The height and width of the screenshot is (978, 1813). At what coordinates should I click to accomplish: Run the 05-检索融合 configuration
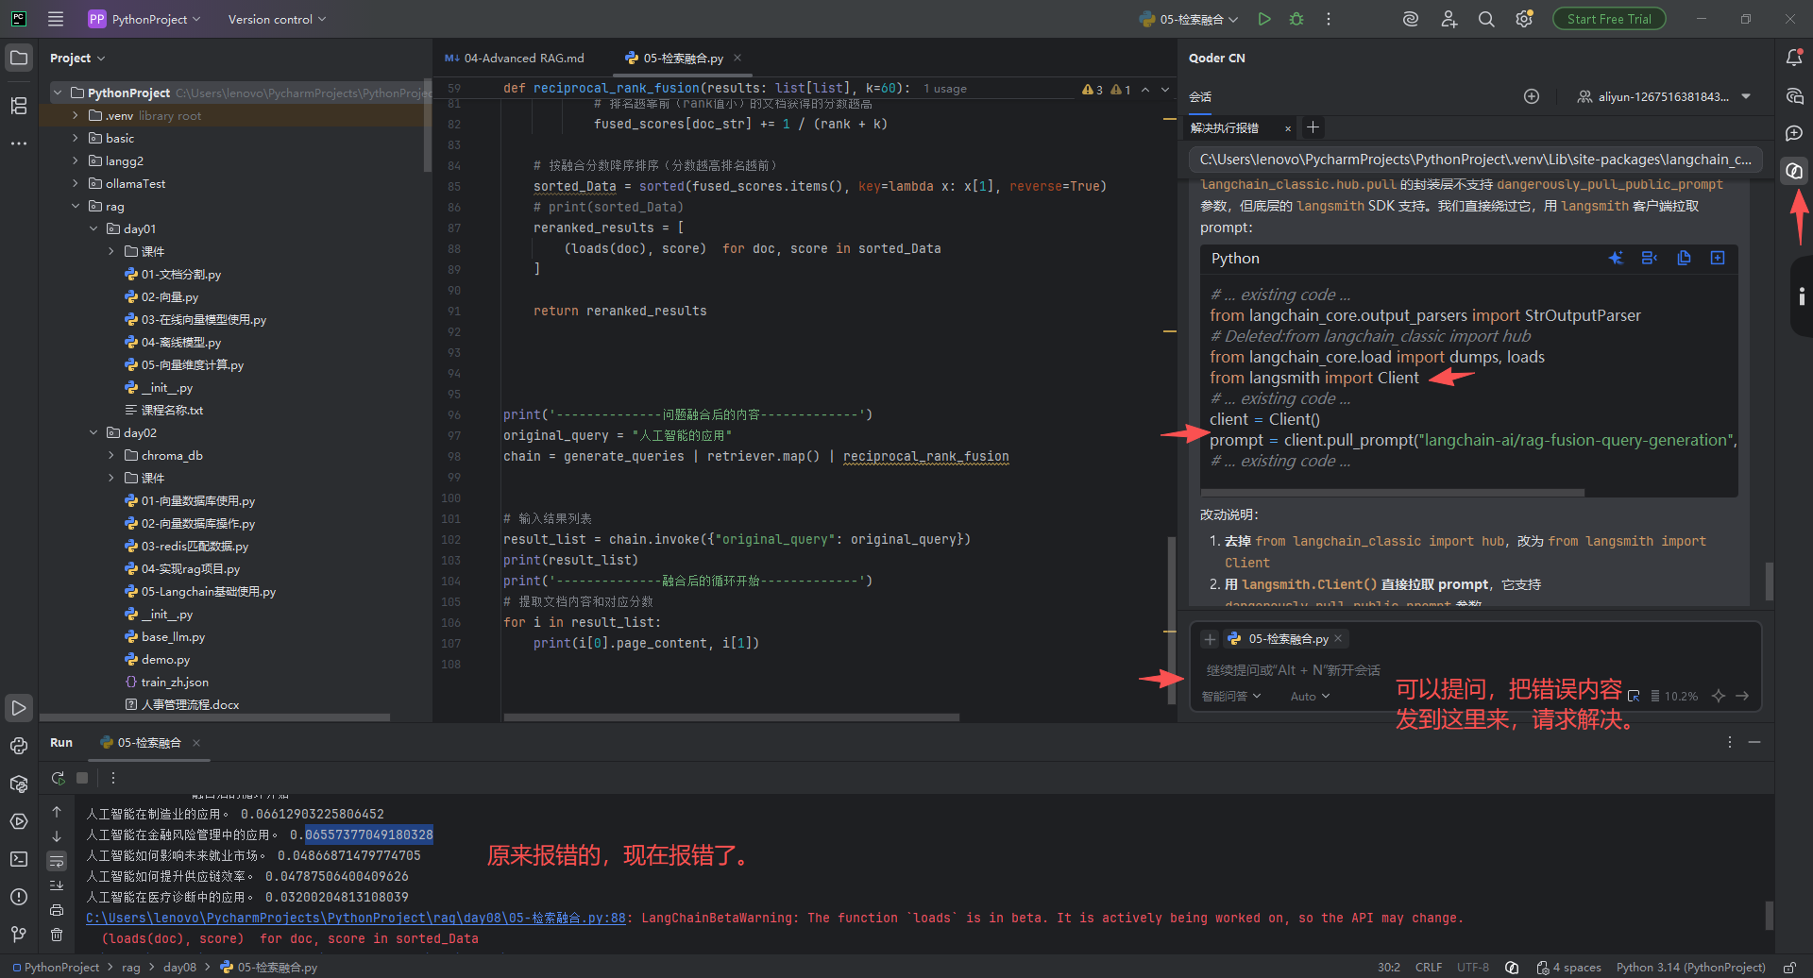(1264, 19)
